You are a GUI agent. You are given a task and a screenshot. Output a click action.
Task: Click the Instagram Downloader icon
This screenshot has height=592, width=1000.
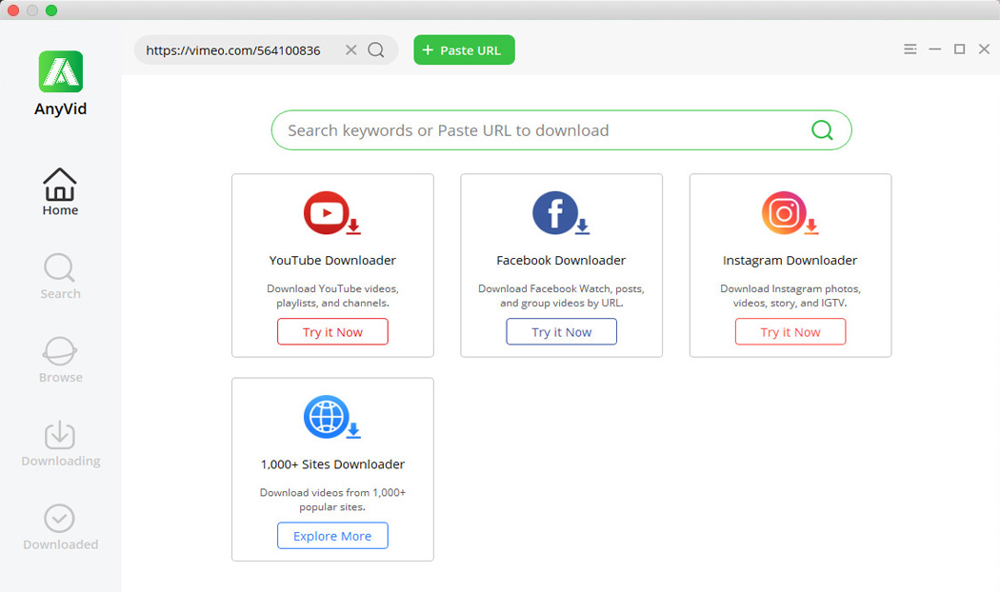(x=790, y=213)
